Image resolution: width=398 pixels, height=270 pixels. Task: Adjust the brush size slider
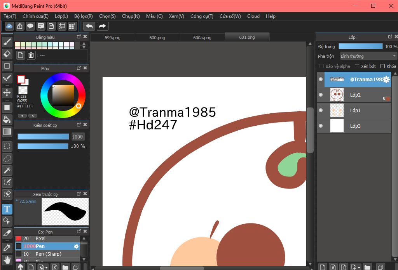(43, 137)
